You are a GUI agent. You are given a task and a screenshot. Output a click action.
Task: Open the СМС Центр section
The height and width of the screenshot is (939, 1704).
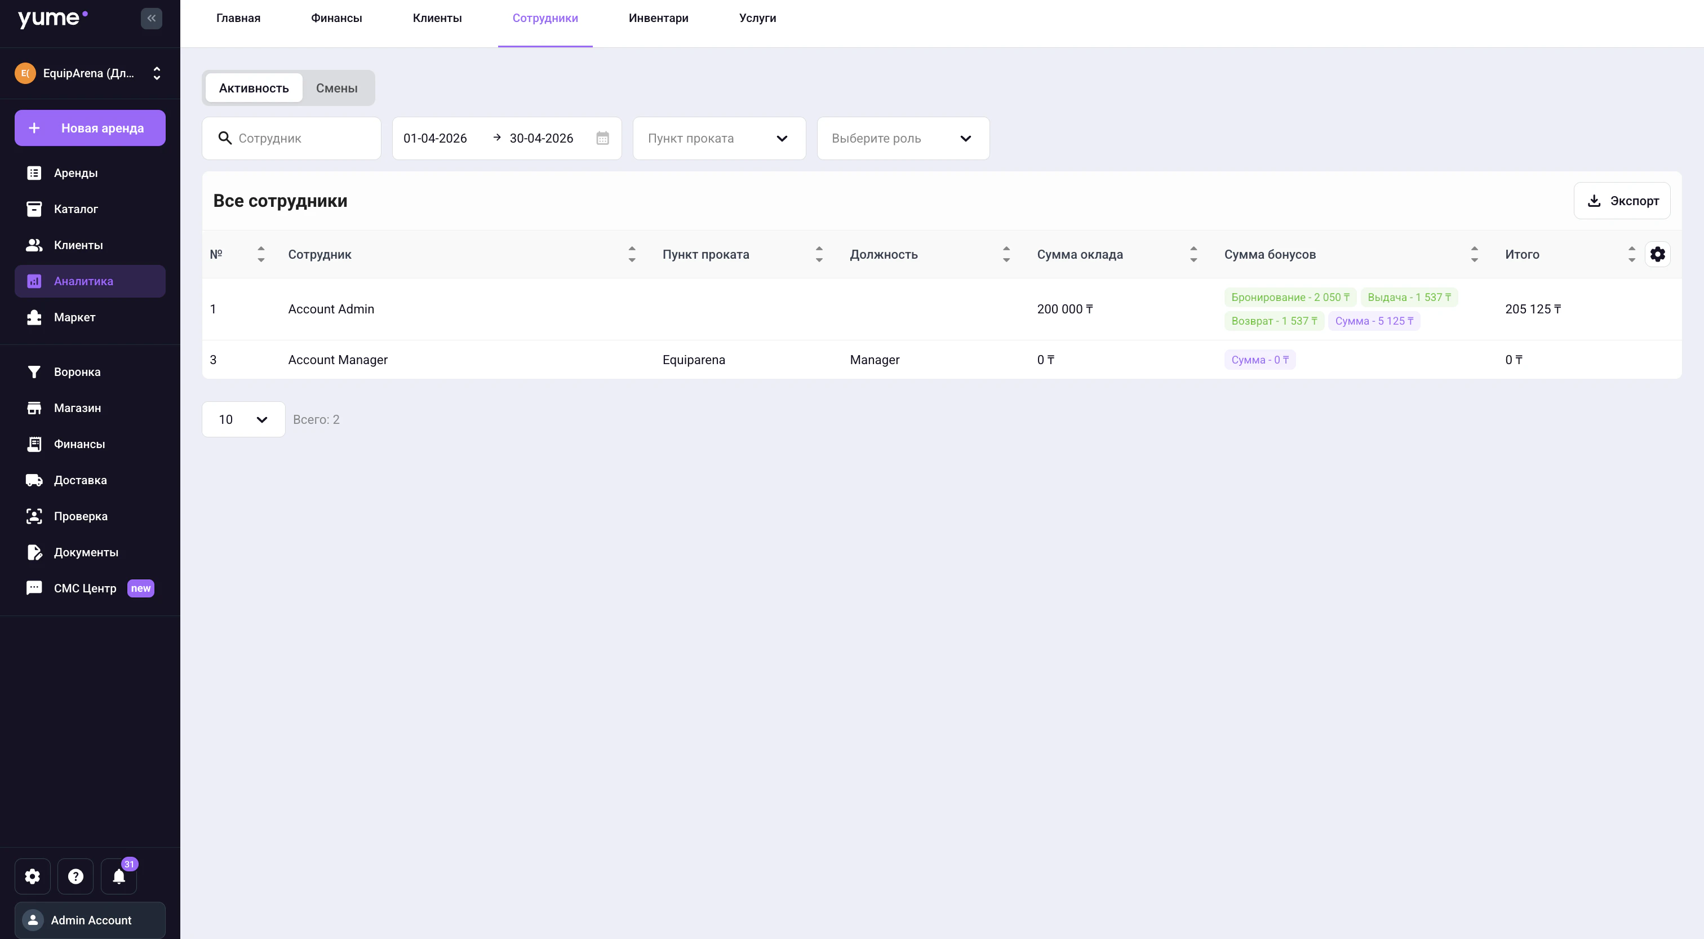85,588
